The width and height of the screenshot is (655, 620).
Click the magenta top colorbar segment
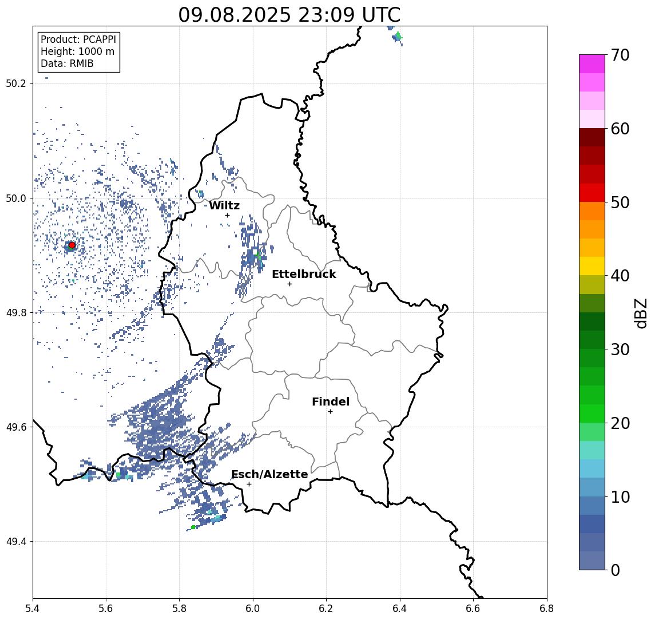(x=592, y=64)
